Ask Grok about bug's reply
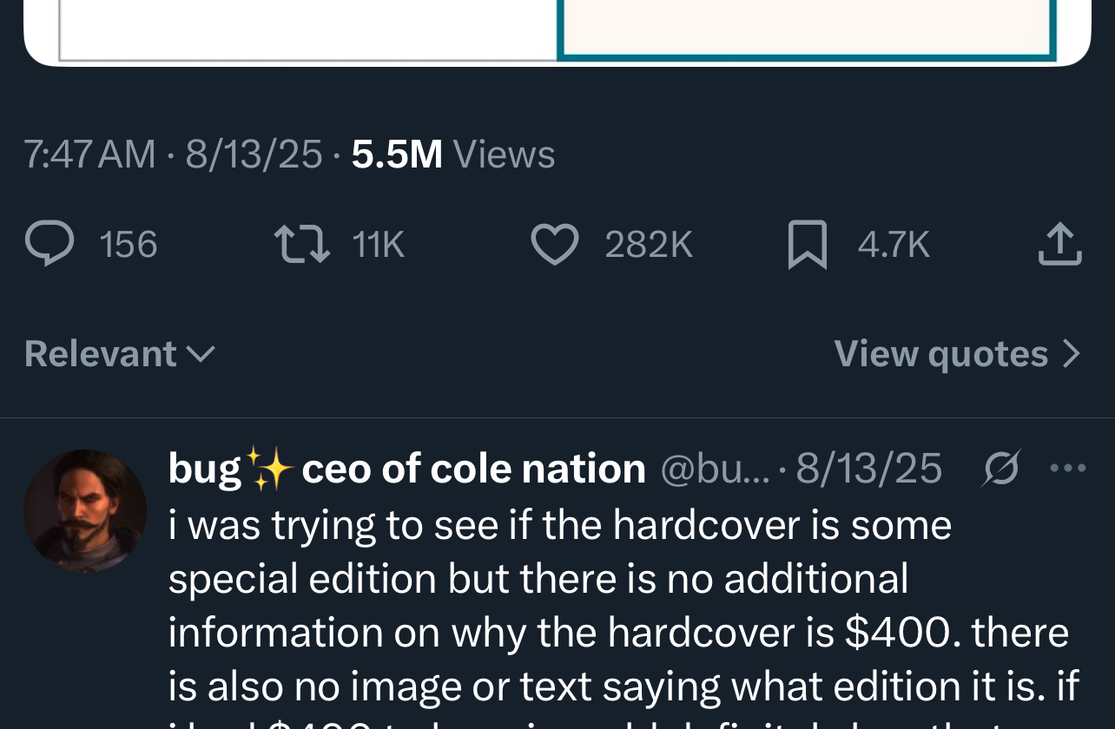 (1000, 469)
